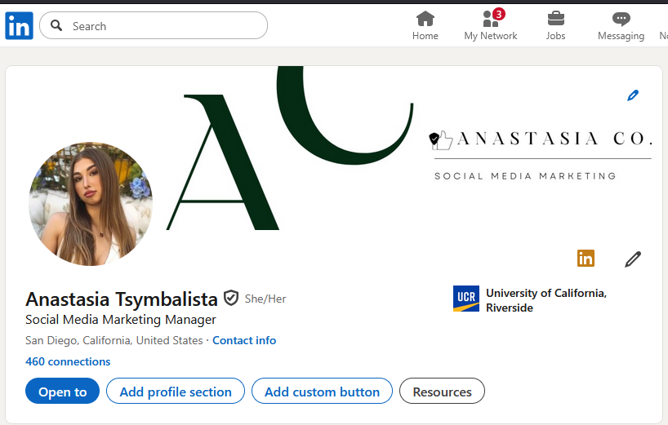Click the search magnifier icon
Viewport: 668px width, 425px height.
(56, 25)
